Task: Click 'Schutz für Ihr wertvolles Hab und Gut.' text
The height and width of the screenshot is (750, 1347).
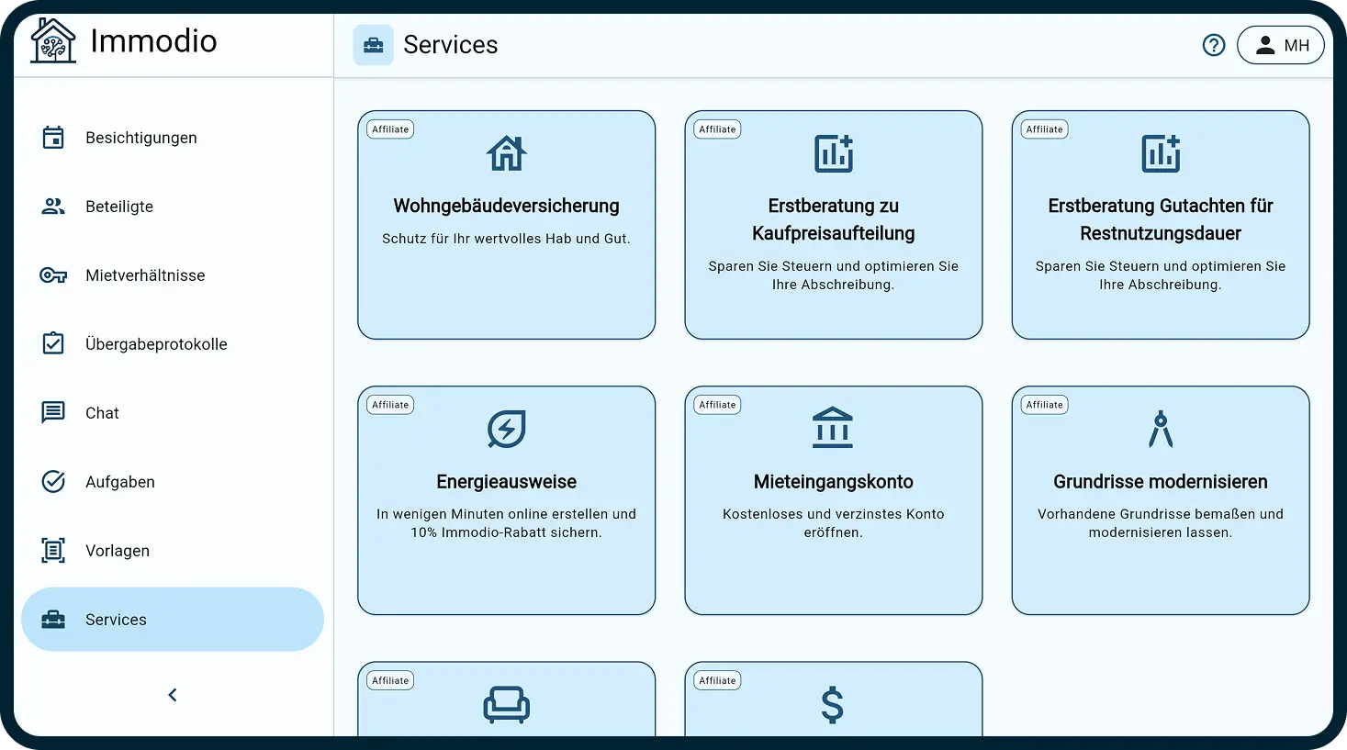Action: pyautogui.click(x=507, y=239)
